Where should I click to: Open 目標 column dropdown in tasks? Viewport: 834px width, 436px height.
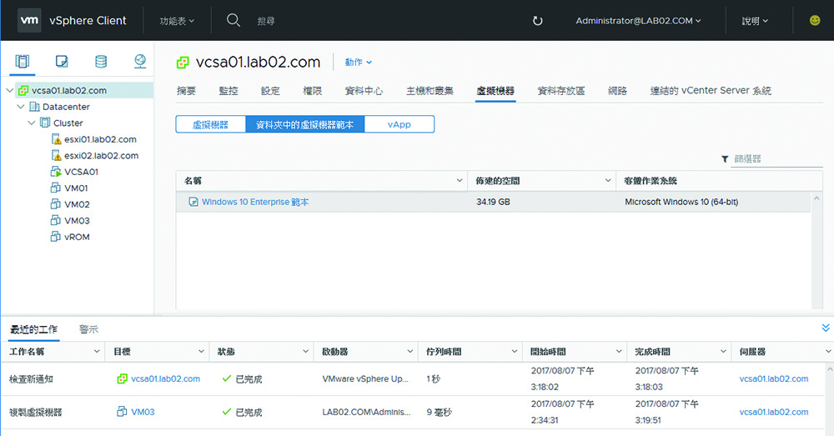point(201,352)
